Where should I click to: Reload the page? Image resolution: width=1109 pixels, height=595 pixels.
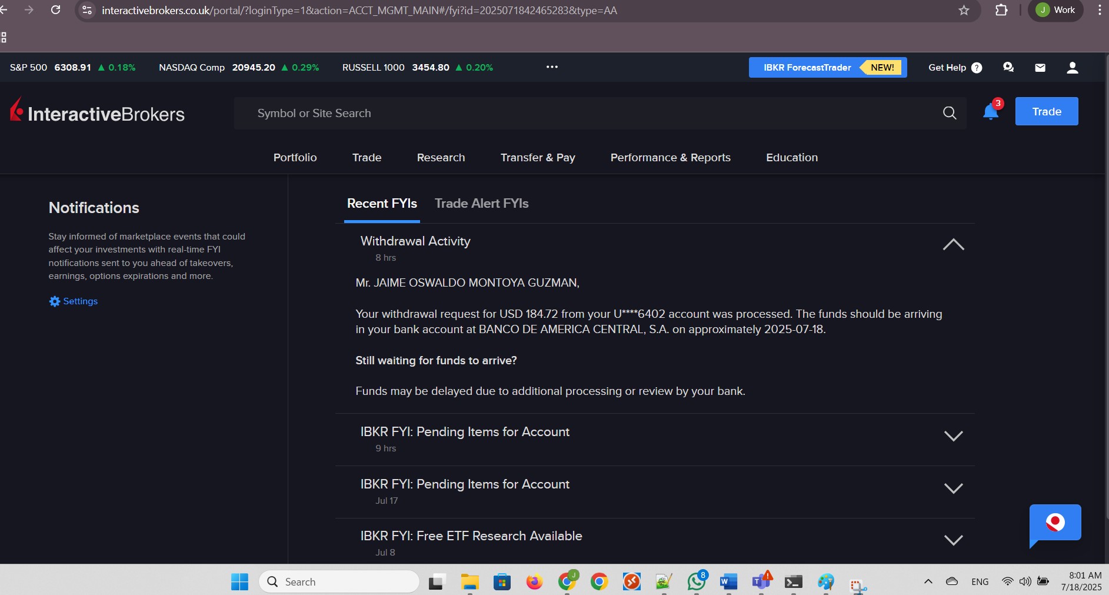pos(56,10)
